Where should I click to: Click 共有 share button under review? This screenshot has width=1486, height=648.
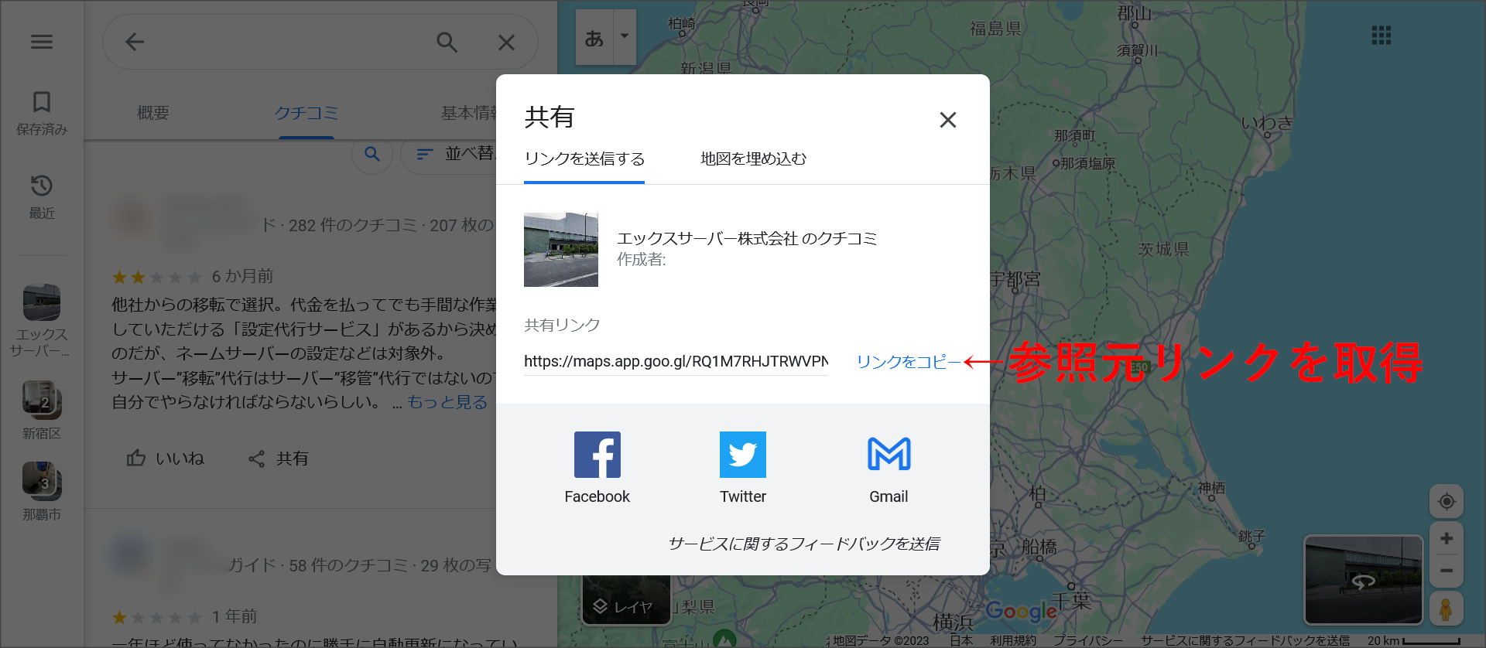point(279,459)
